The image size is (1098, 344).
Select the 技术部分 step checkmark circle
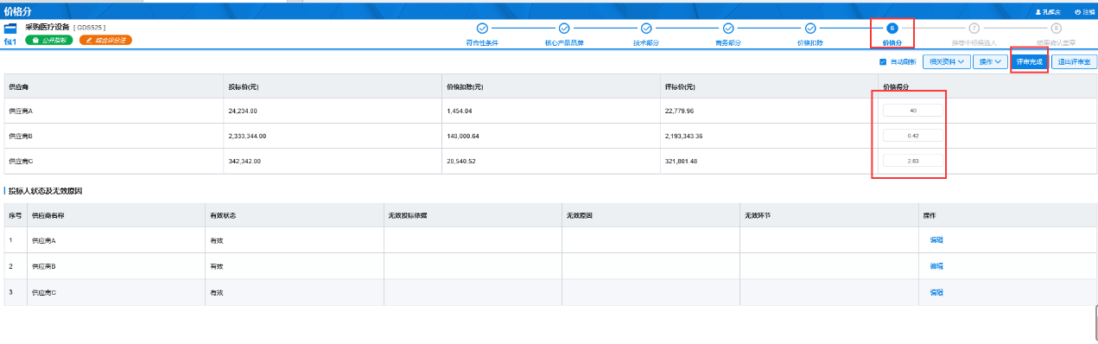pyautogui.click(x=646, y=29)
